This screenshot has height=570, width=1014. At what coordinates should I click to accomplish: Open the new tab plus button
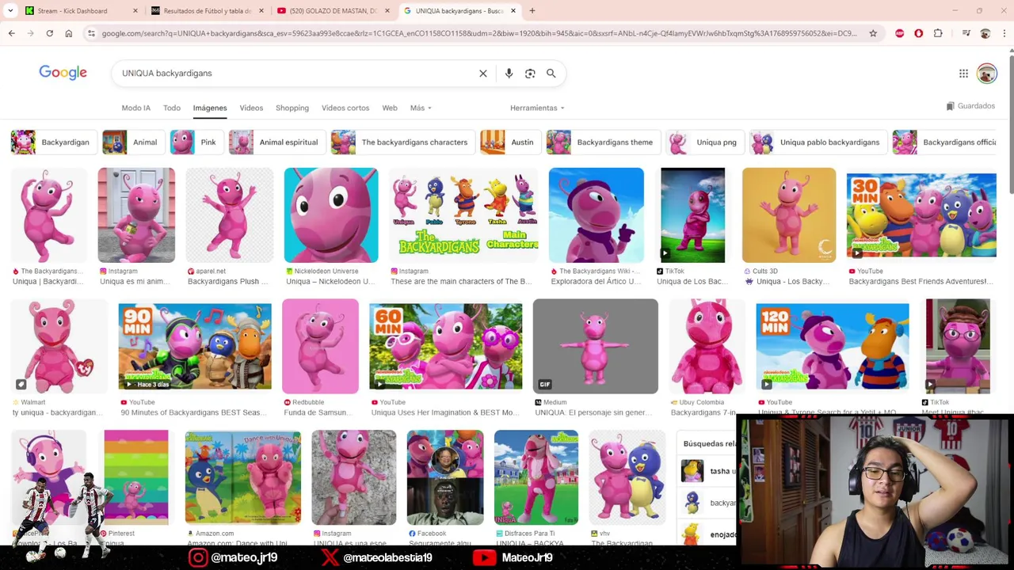point(532,11)
